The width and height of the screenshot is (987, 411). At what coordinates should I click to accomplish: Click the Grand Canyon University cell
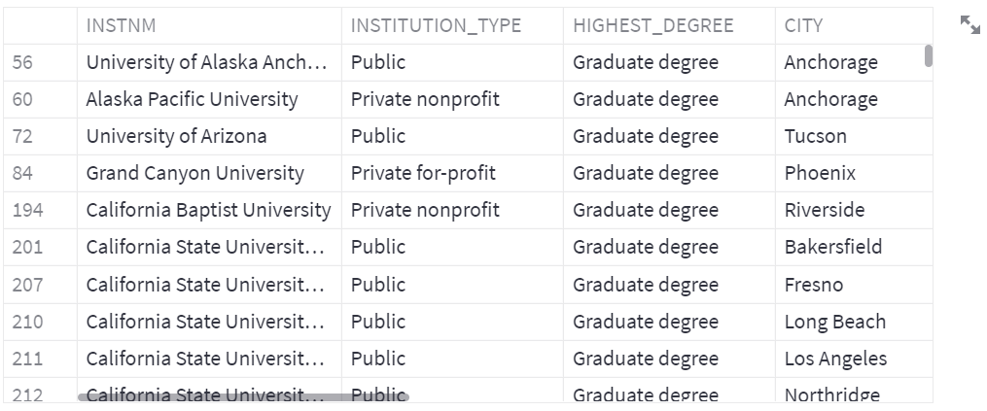[194, 173]
